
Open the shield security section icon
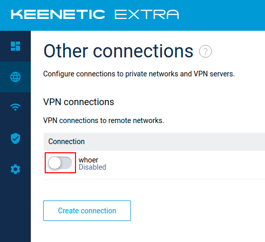pyautogui.click(x=15, y=138)
